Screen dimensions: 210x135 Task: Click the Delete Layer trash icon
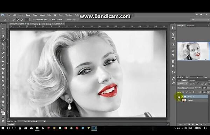[x=205, y=124]
